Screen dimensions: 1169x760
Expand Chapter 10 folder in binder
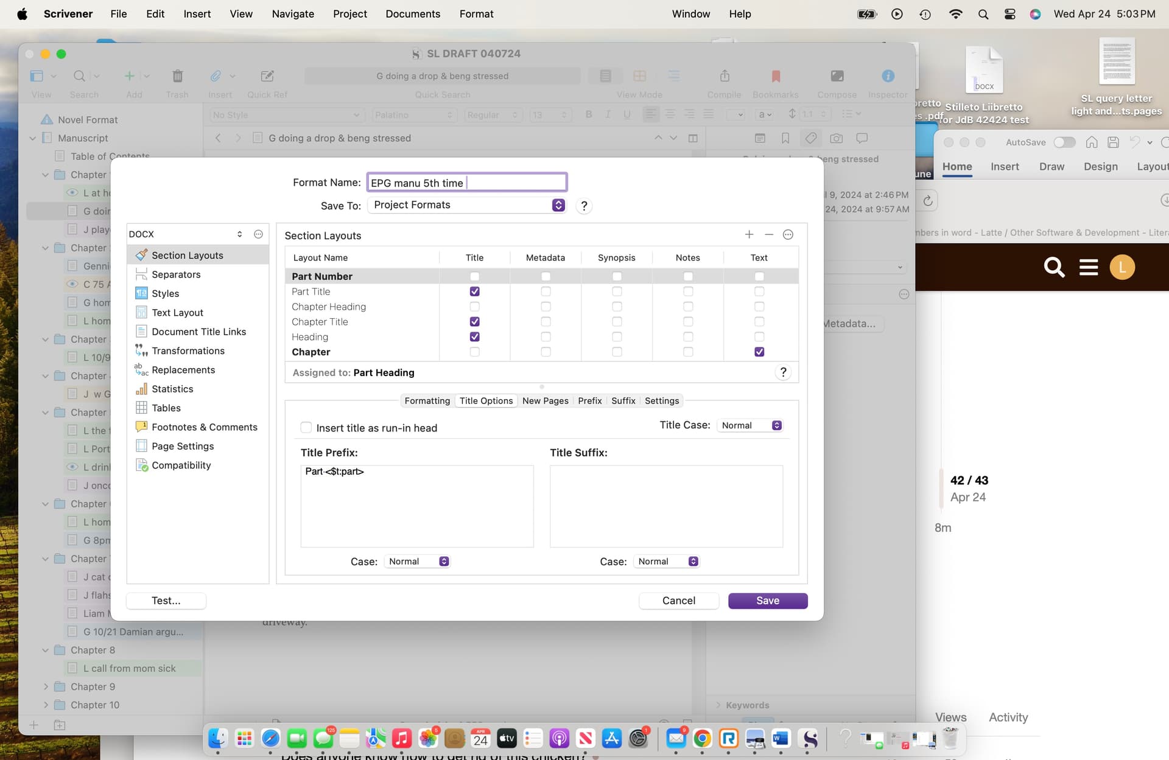pos(46,705)
